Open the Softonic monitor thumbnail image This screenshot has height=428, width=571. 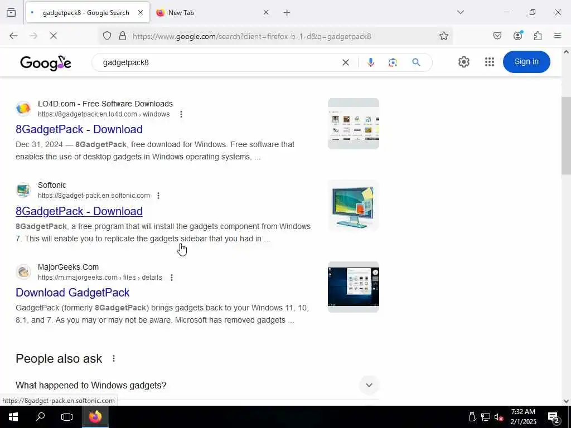click(x=353, y=206)
